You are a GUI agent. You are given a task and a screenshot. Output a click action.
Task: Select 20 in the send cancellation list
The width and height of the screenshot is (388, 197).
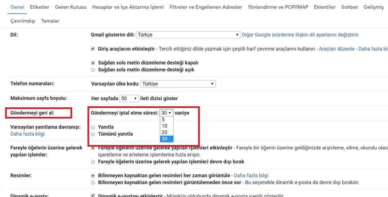click(x=166, y=132)
